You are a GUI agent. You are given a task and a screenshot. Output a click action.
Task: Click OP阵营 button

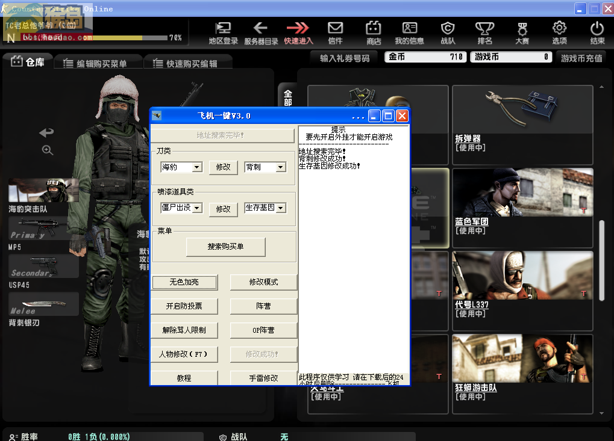click(263, 330)
